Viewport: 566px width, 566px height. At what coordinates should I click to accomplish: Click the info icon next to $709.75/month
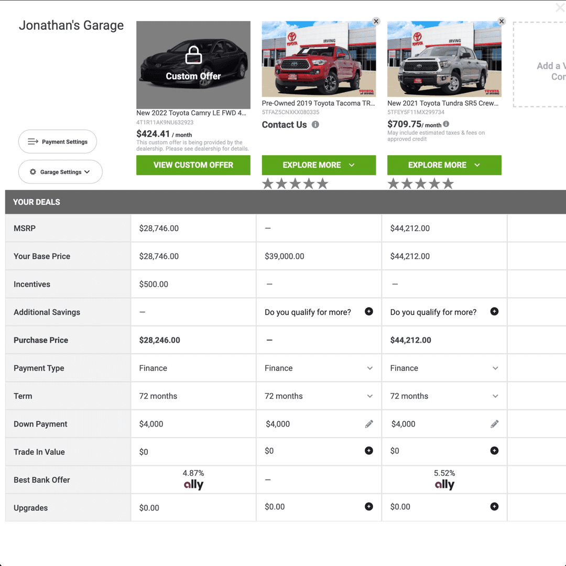[446, 124]
